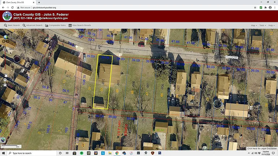Click here for Legal Disclaimer link

pos(262,148)
